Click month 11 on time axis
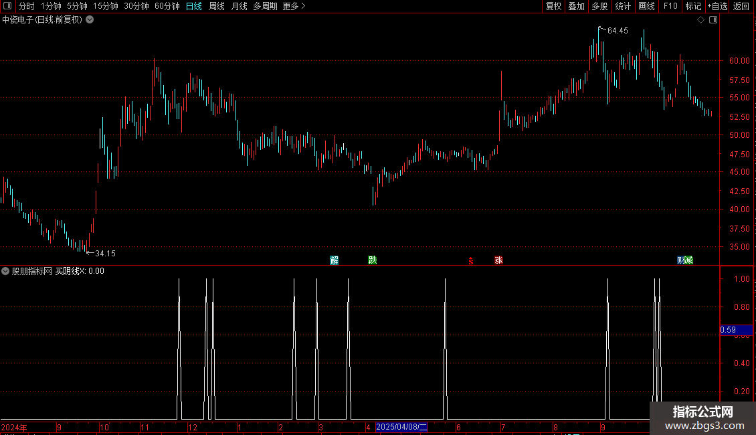The image size is (756, 435). coord(145,427)
